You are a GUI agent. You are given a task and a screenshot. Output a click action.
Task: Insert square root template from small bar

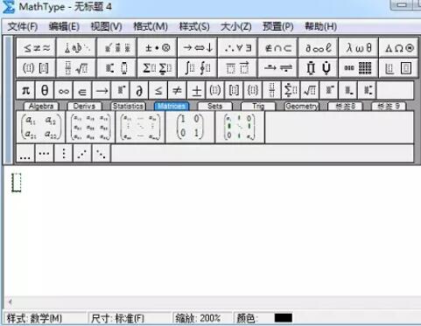click(310, 91)
